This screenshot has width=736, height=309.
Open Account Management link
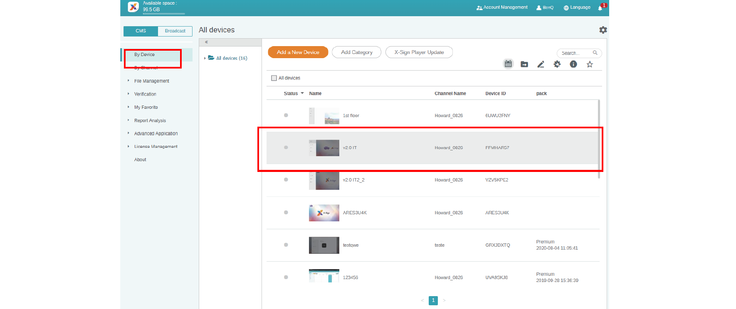[502, 7]
